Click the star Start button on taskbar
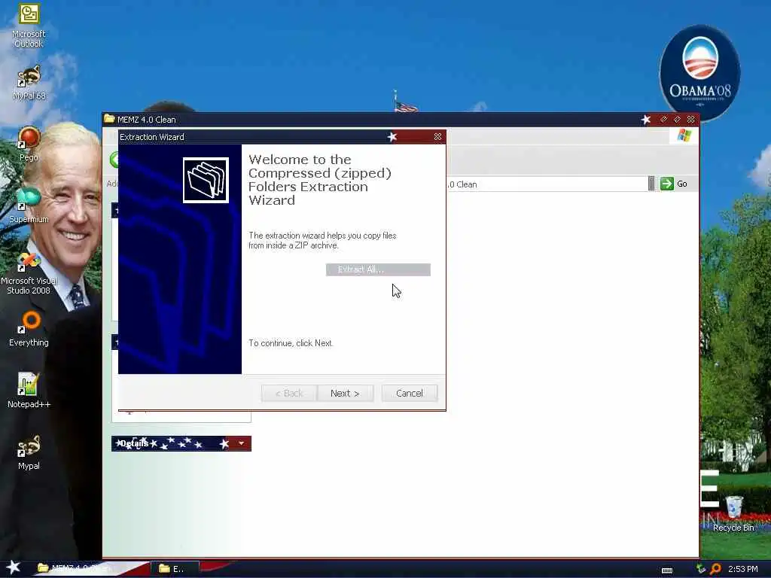Screen dimensions: 771x578 pyautogui.click(x=14, y=567)
